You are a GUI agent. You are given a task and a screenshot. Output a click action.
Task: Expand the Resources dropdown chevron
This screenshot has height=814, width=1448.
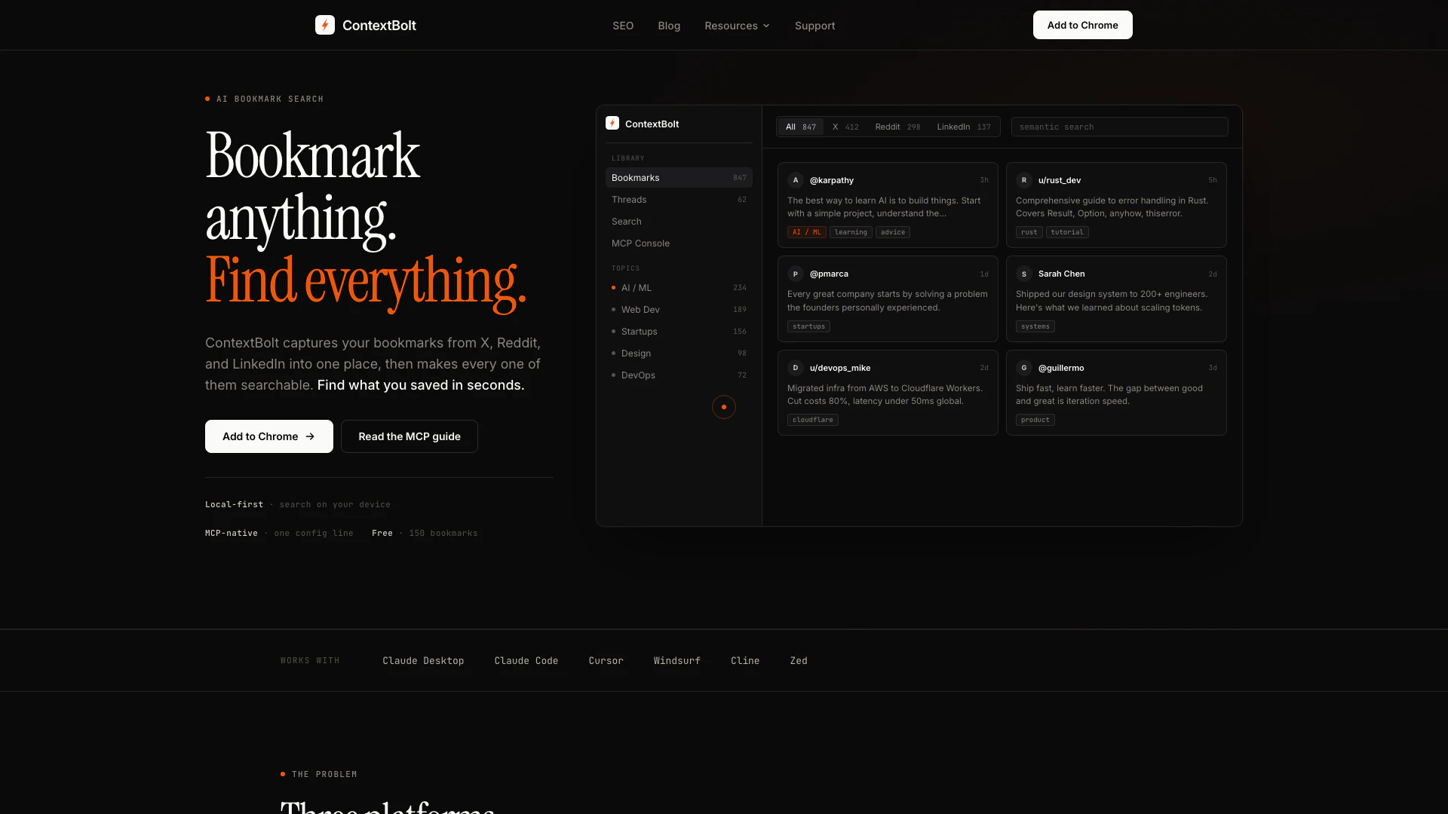point(766,26)
